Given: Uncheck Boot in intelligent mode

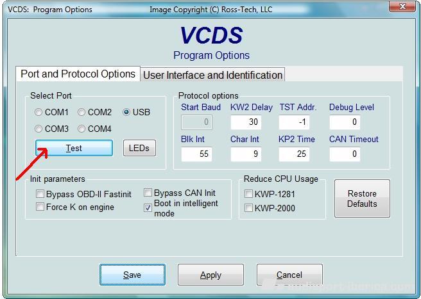Looking at the screenshot, I should click(x=148, y=207).
